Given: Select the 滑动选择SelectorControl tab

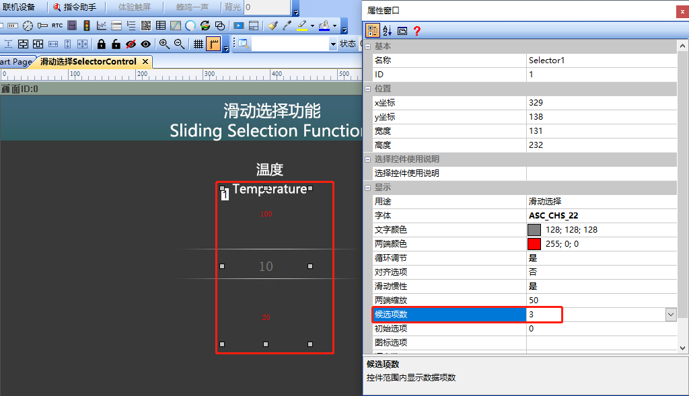Looking at the screenshot, I should point(88,62).
